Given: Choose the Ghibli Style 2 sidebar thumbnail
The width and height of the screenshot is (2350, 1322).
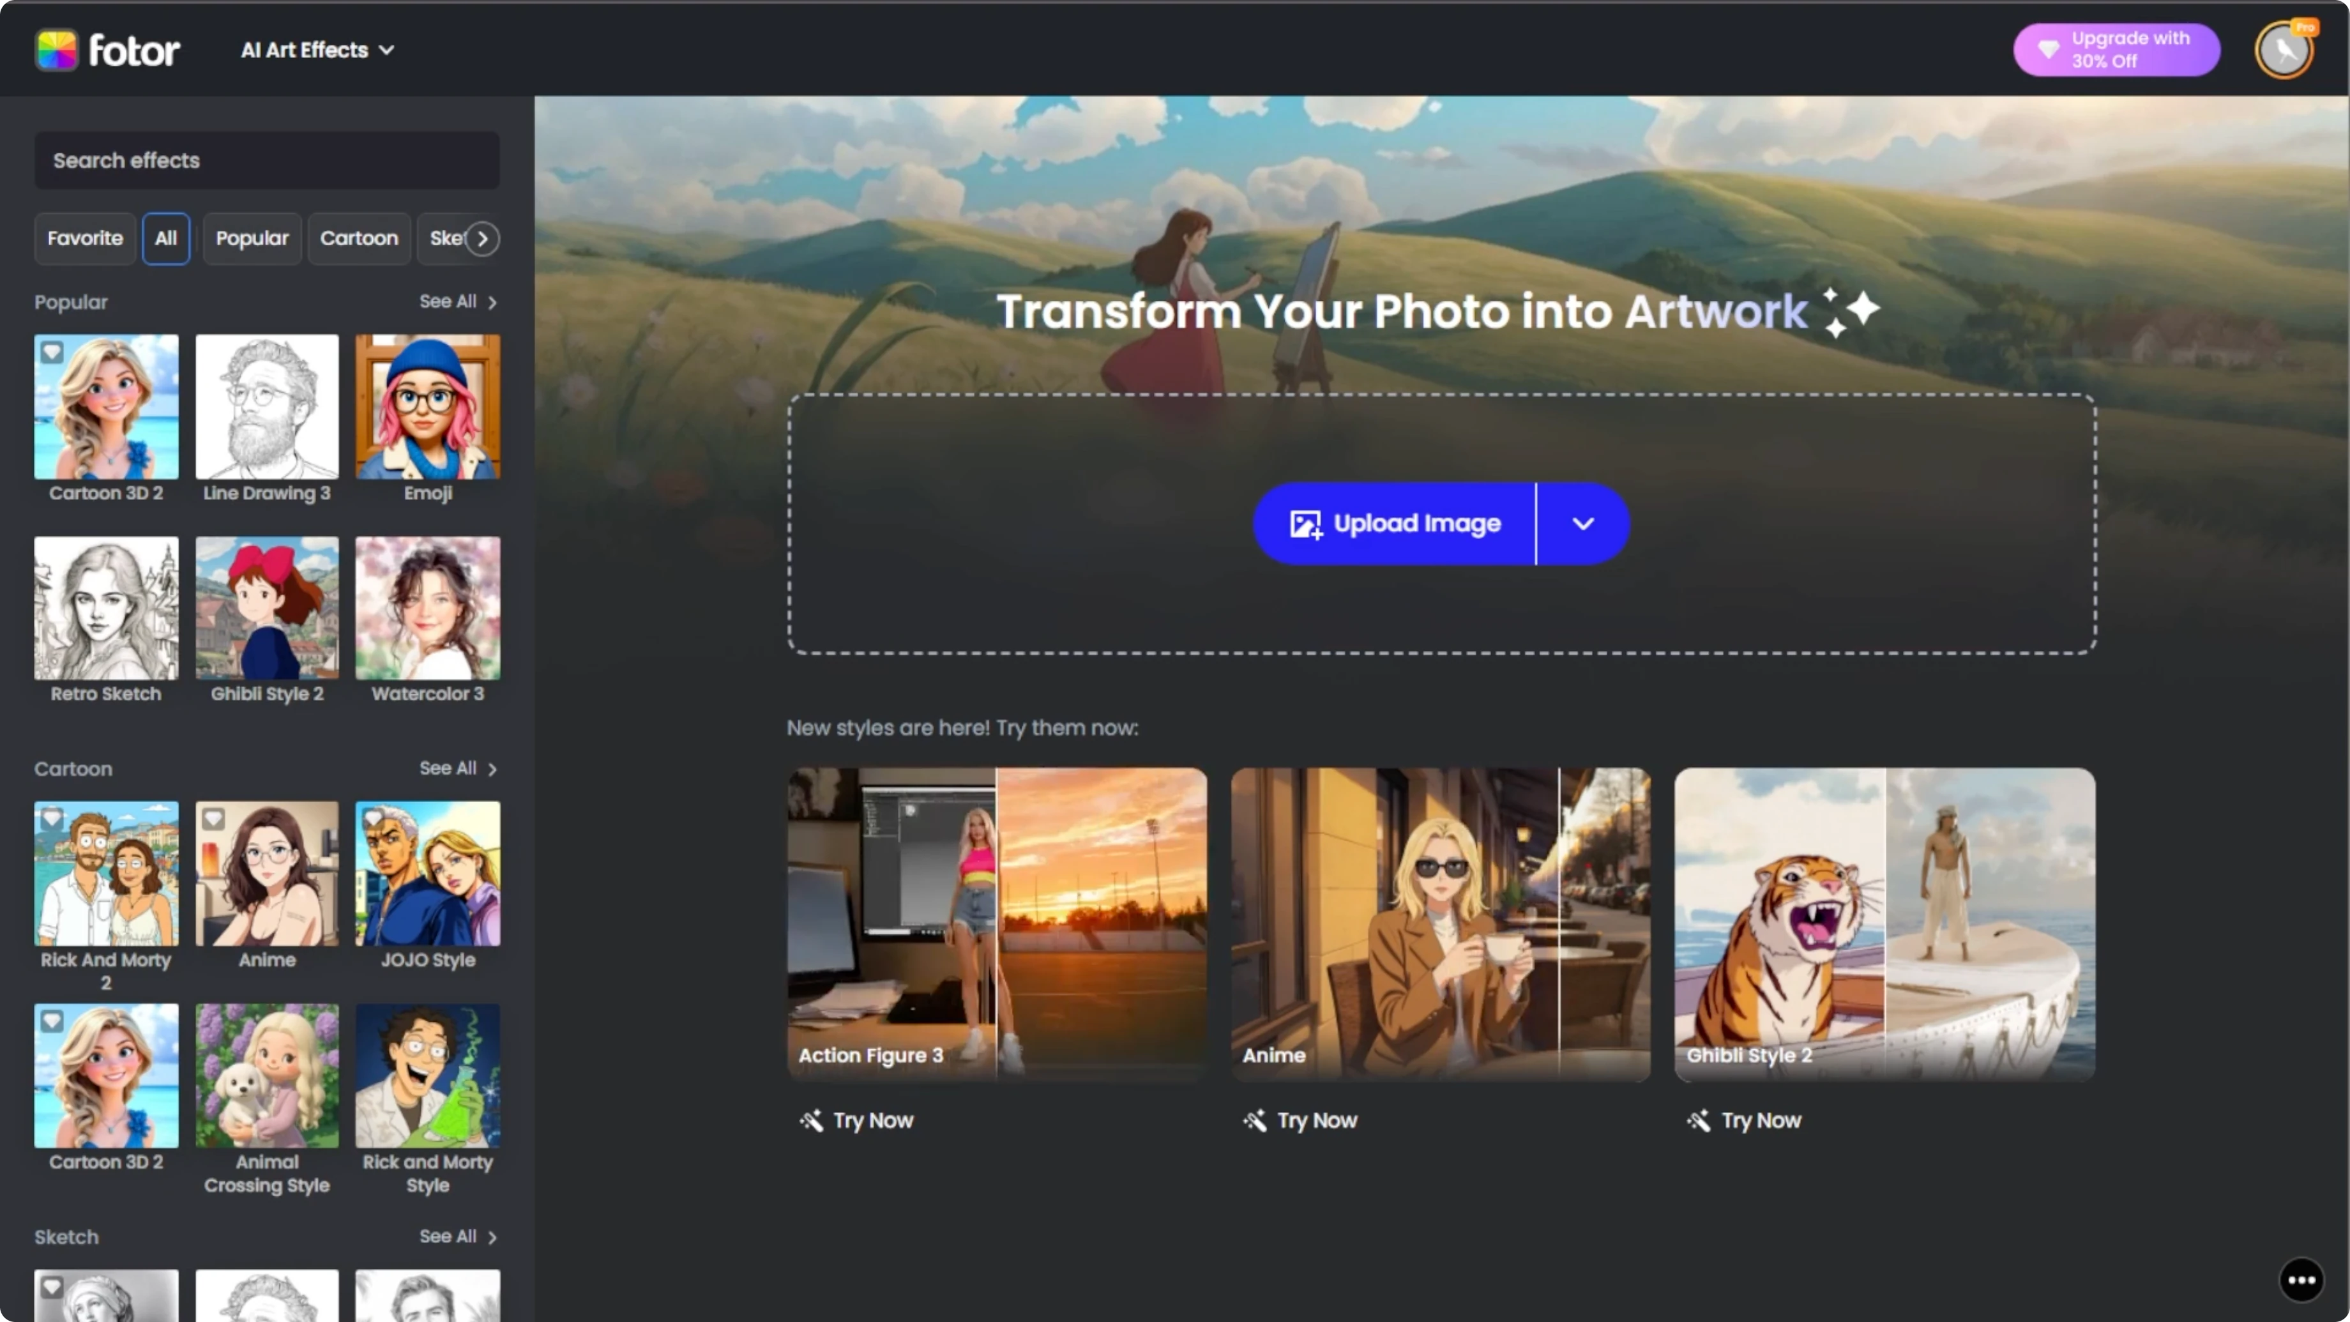Looking at the screenshot, I should 266,609.
